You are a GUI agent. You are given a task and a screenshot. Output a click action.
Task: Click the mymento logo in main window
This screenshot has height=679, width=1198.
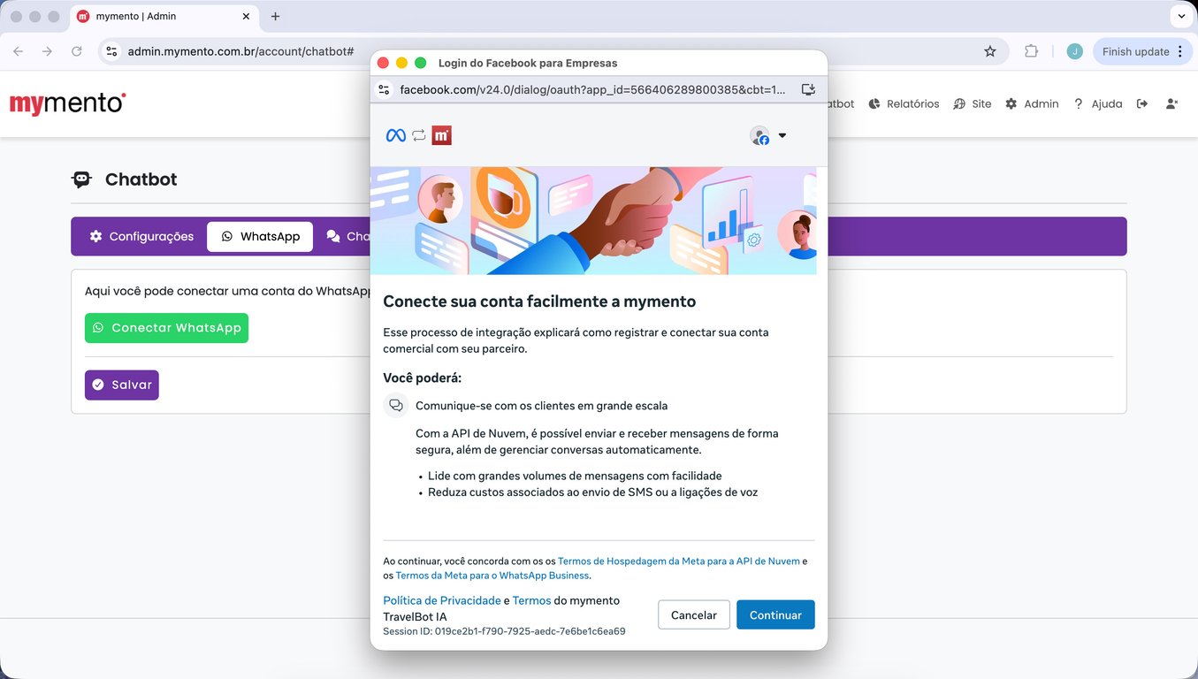coord(67,103)
